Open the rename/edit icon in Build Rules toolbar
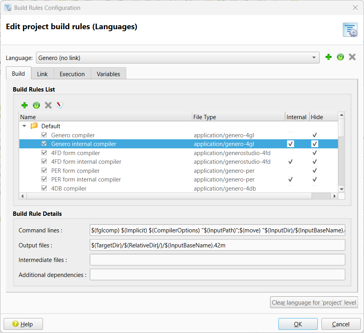This screenshot has width=364, height=333. [x=60, y=105]
